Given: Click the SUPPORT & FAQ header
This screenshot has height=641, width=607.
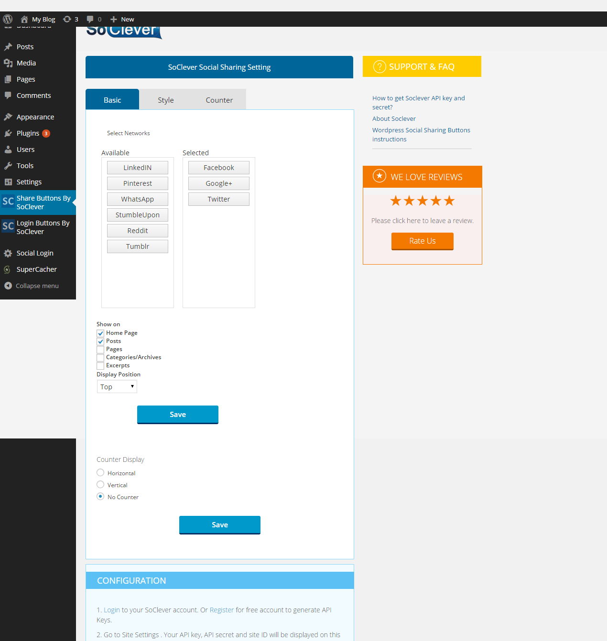Looking at the screenshot, I should tap(422, 66).
